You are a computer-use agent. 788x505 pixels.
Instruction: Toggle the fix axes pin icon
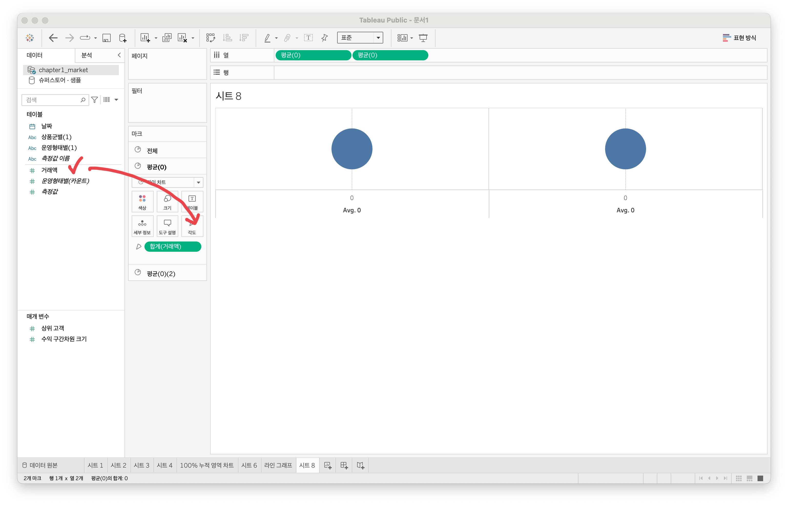(324, 38)
